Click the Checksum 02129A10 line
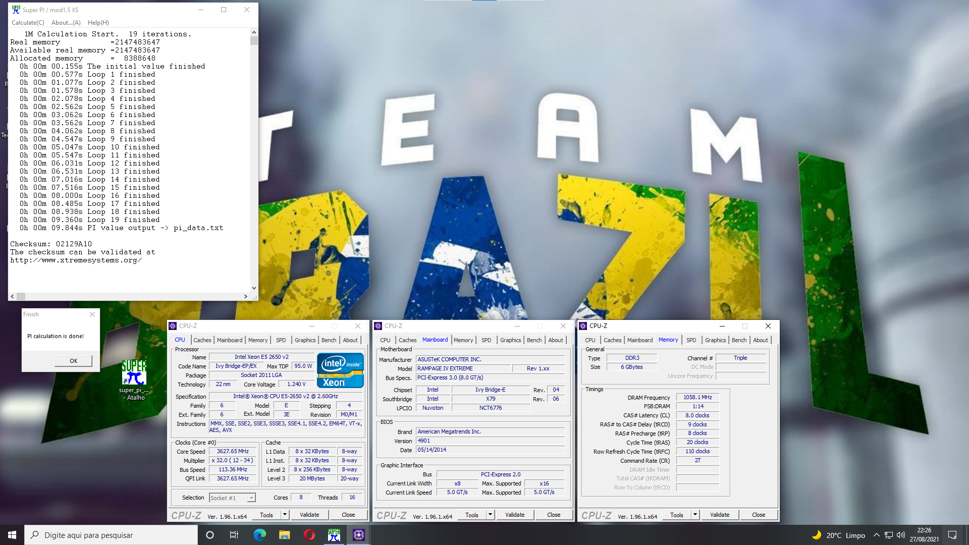 click(51, 244)
